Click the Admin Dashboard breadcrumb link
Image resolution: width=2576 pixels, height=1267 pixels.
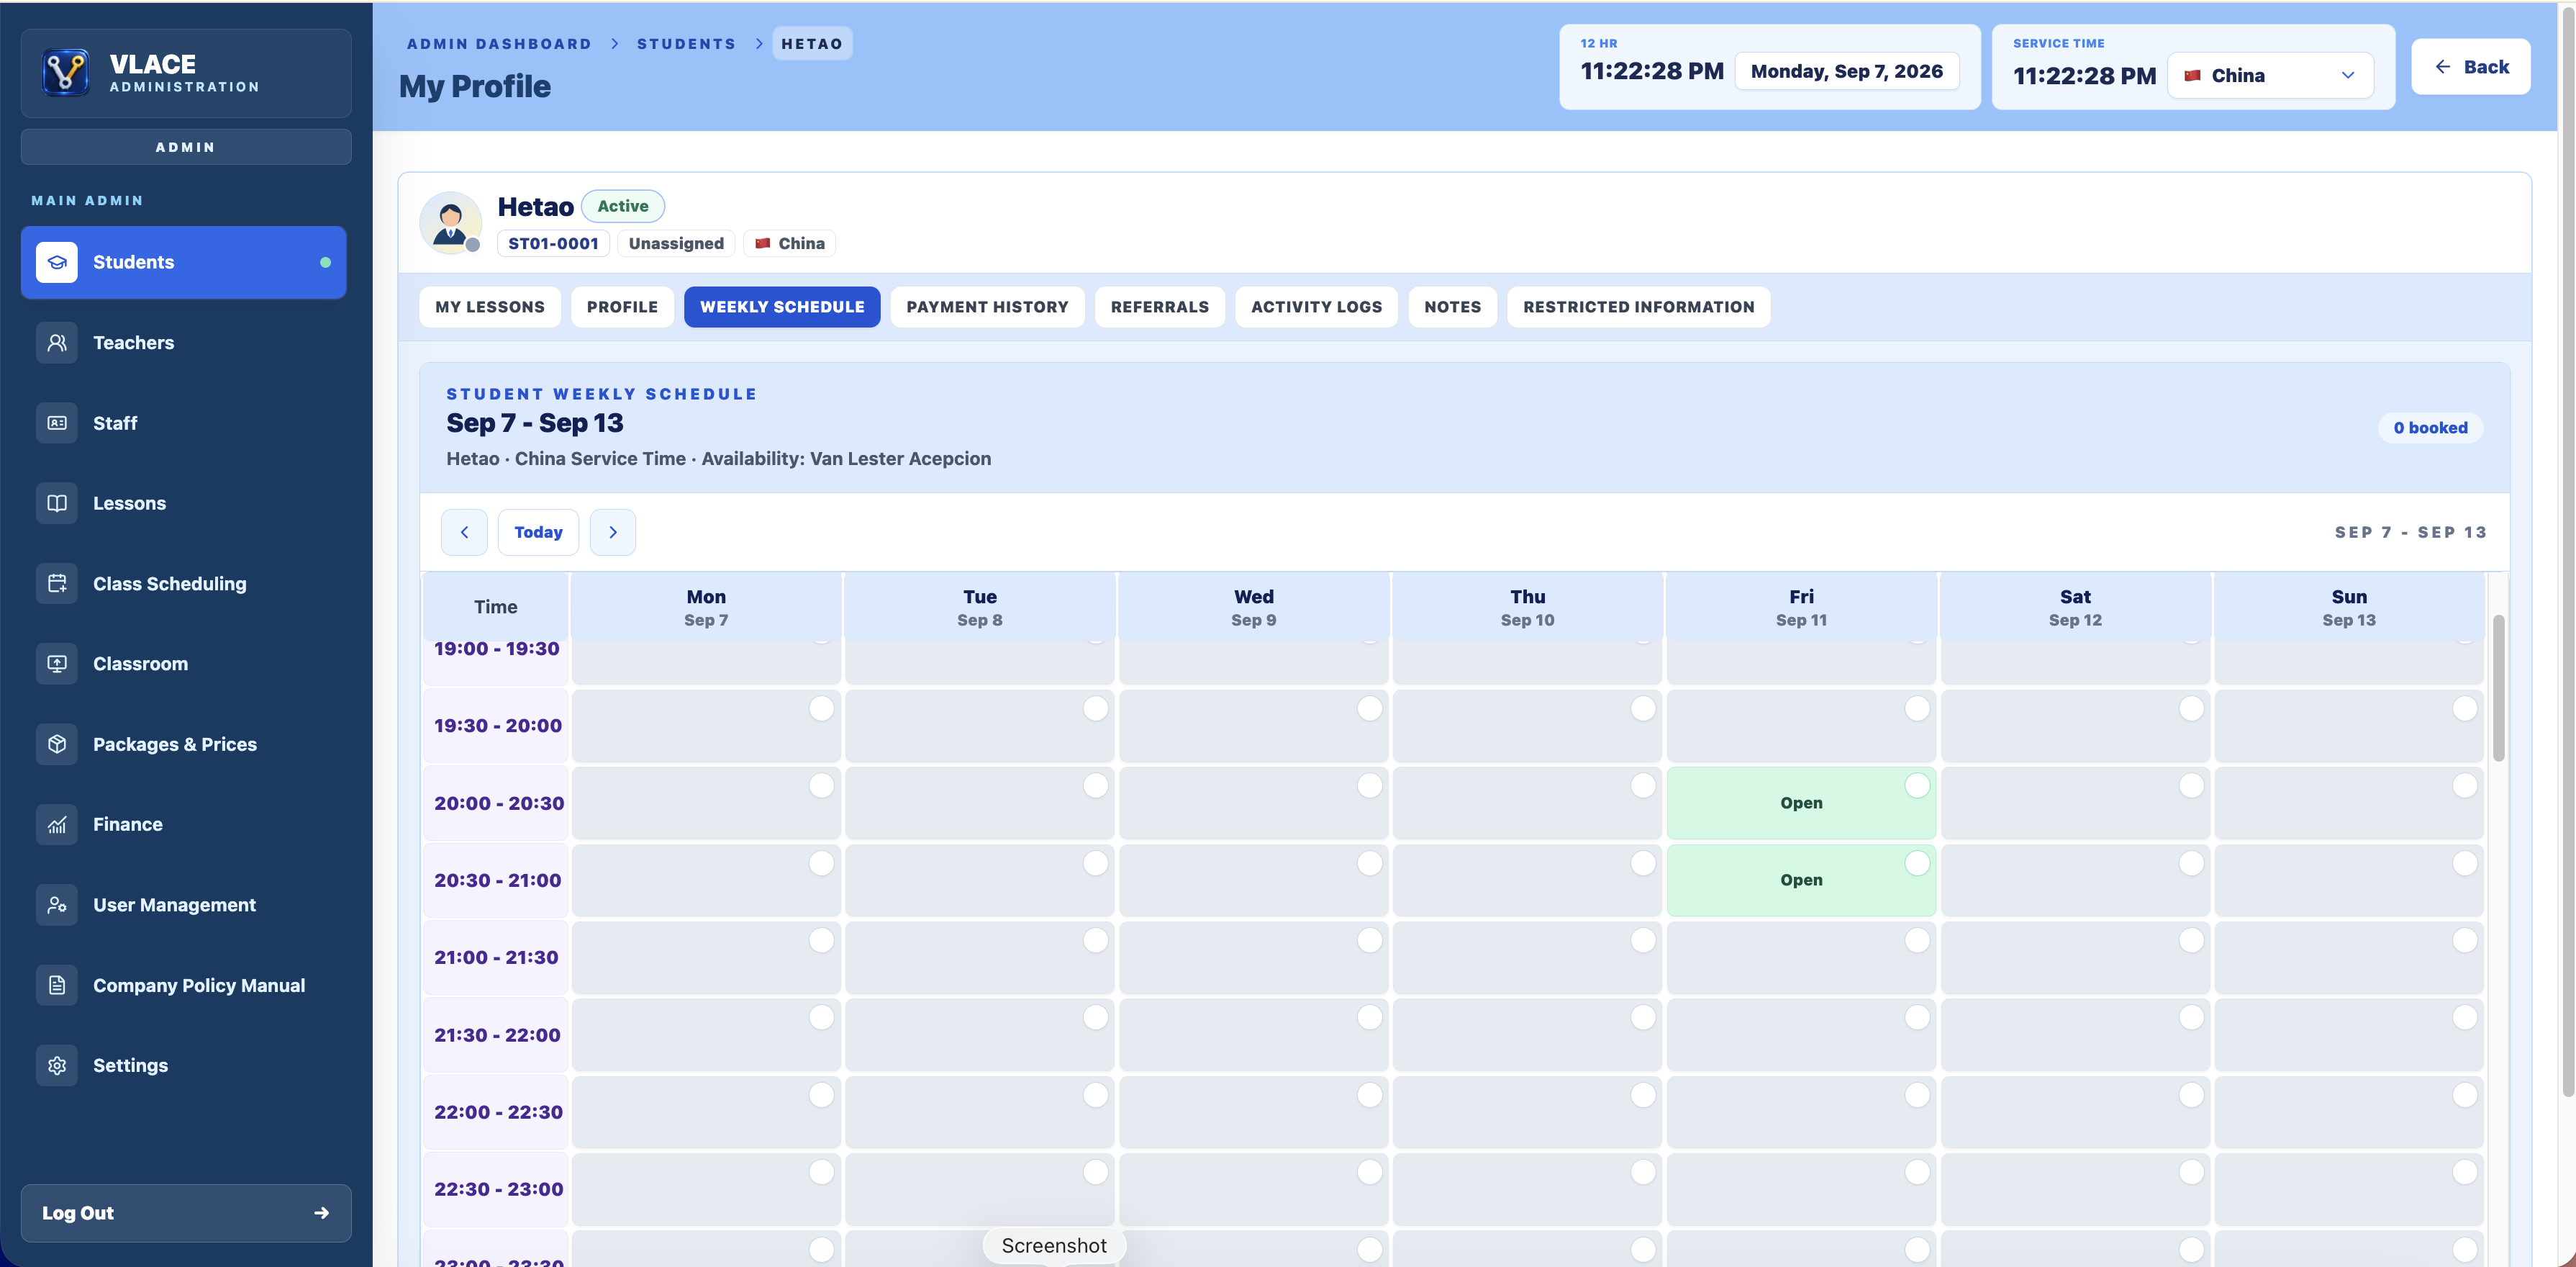coord(499,44)
